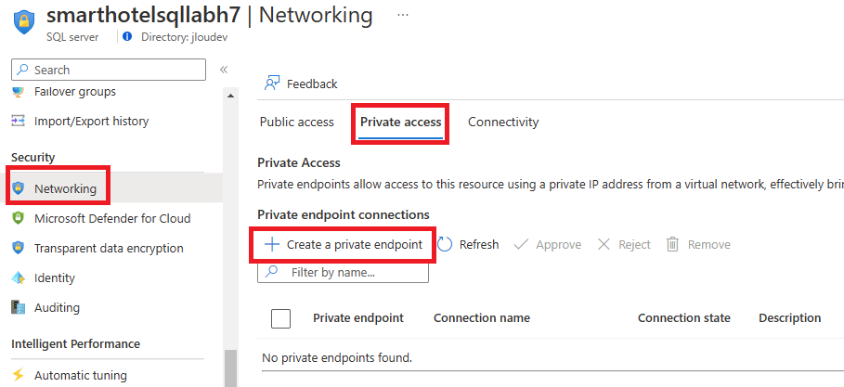Refresh the private endpoint connections
Image resolution: width=844 pixels, height=387 pixels.
(x=468, y=245)
